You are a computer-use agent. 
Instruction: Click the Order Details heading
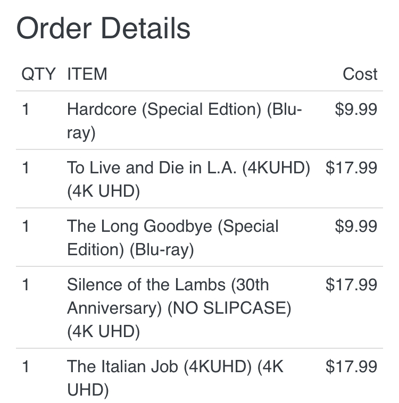(x=103, y=28)
